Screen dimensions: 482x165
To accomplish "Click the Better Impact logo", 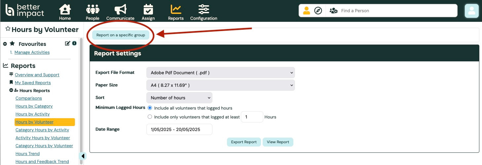I will (x=25, y=11).
